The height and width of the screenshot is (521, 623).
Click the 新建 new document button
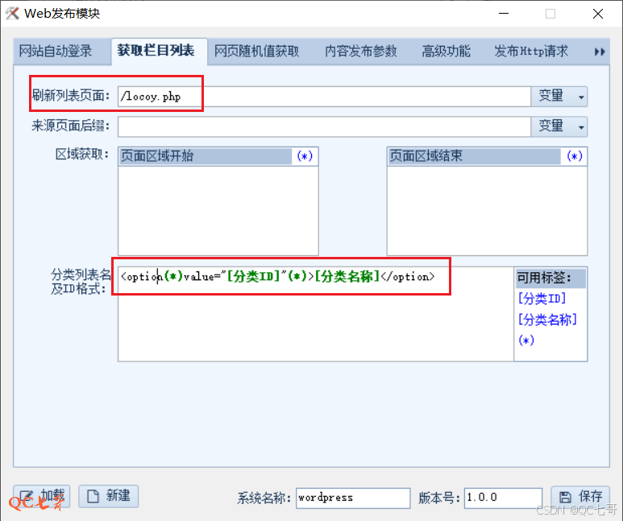coord(108,495)
